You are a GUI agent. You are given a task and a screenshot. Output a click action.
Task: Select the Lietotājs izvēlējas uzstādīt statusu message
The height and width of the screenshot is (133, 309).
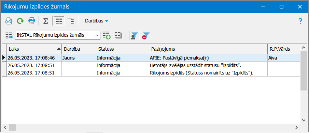point(208,65)
